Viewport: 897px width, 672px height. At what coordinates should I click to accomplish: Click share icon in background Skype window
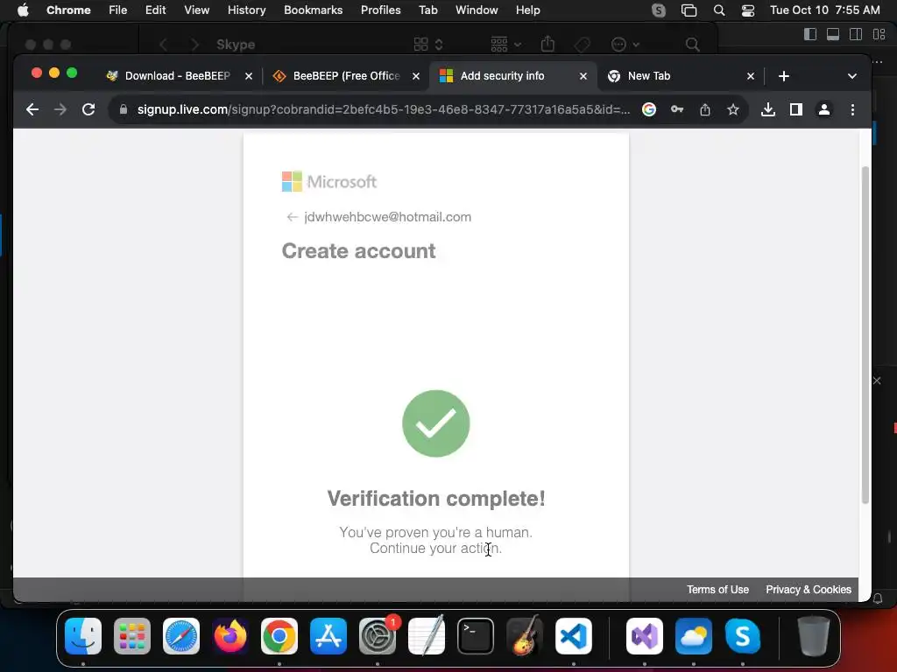point(547,44)
